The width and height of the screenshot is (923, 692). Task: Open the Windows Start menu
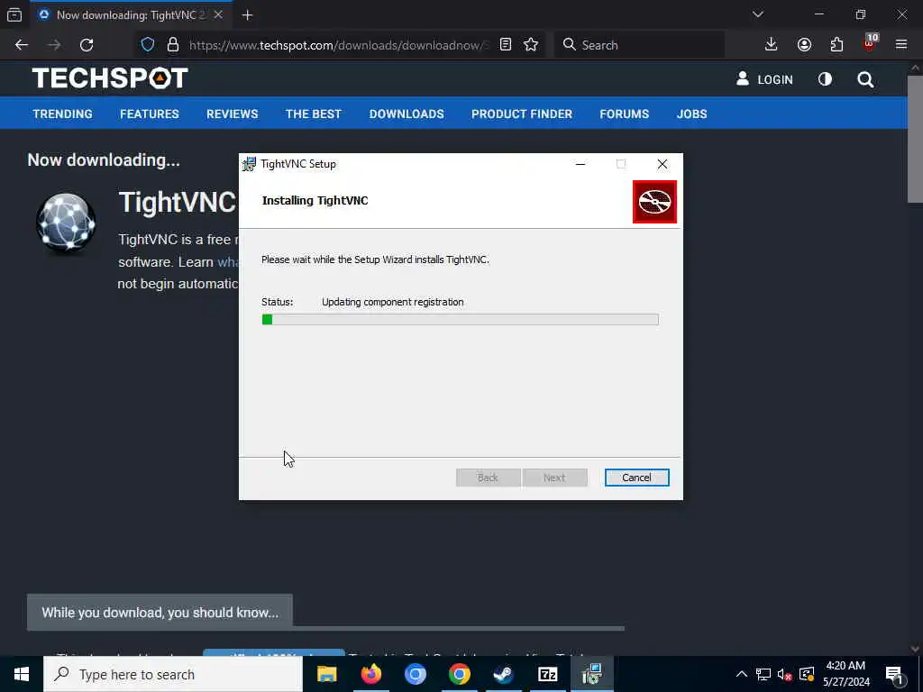(x=22, y=674)
